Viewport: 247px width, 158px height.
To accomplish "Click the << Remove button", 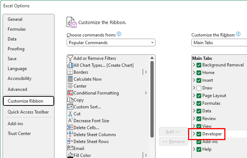I will point(173,142).
